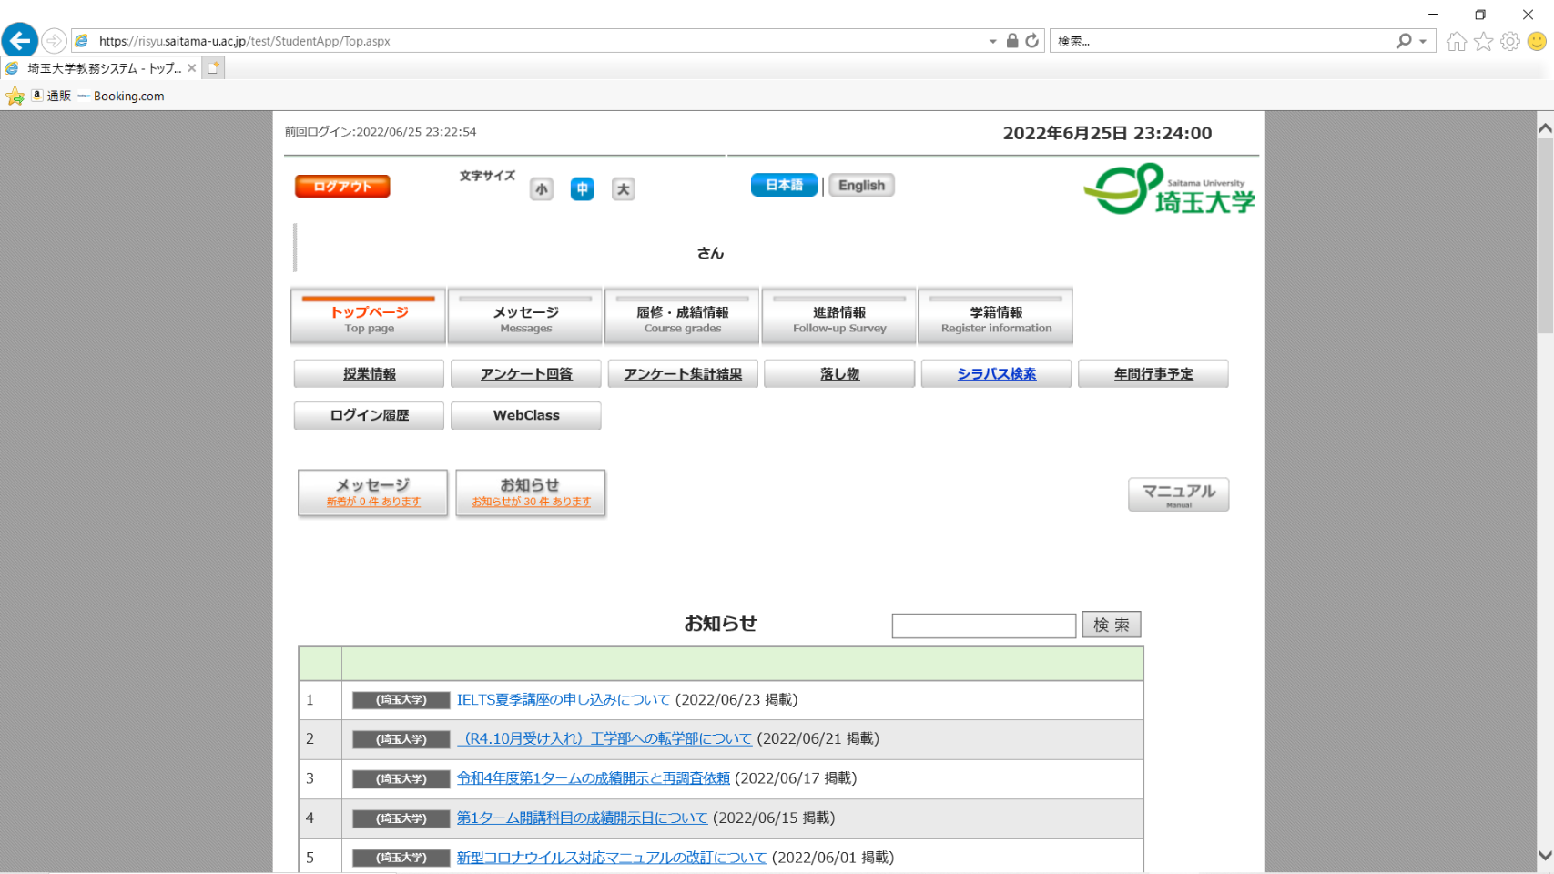Open the シラバス検索 link
This screenshot has height=874, width=1554.
point(996,374)
